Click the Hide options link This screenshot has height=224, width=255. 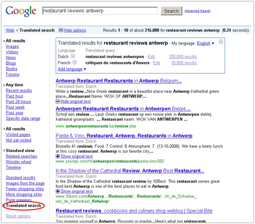coord(75,30)
